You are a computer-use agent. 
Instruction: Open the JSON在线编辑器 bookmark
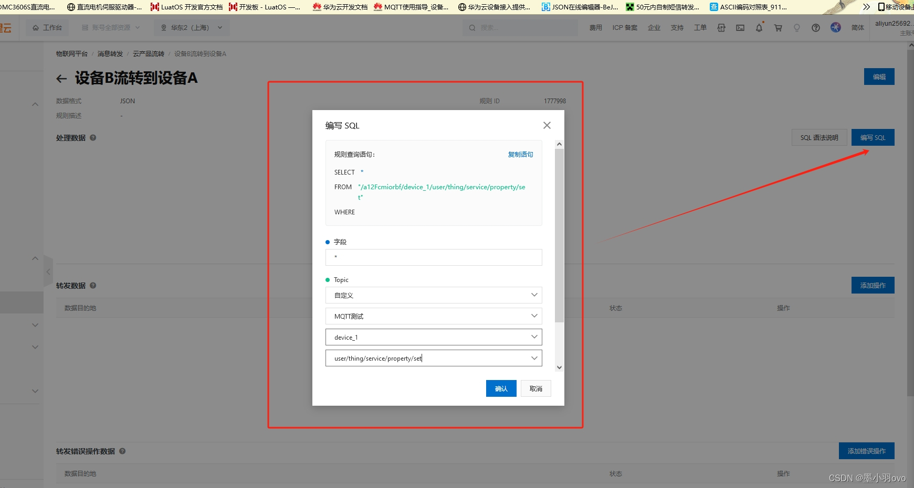[580, 7]
